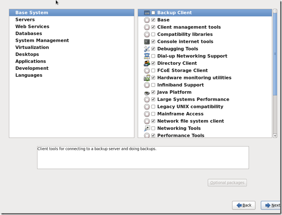Go Back to the previous step
Image resolution: width=282 pixels, height=215 pixels.
click(x=244, y=205)
